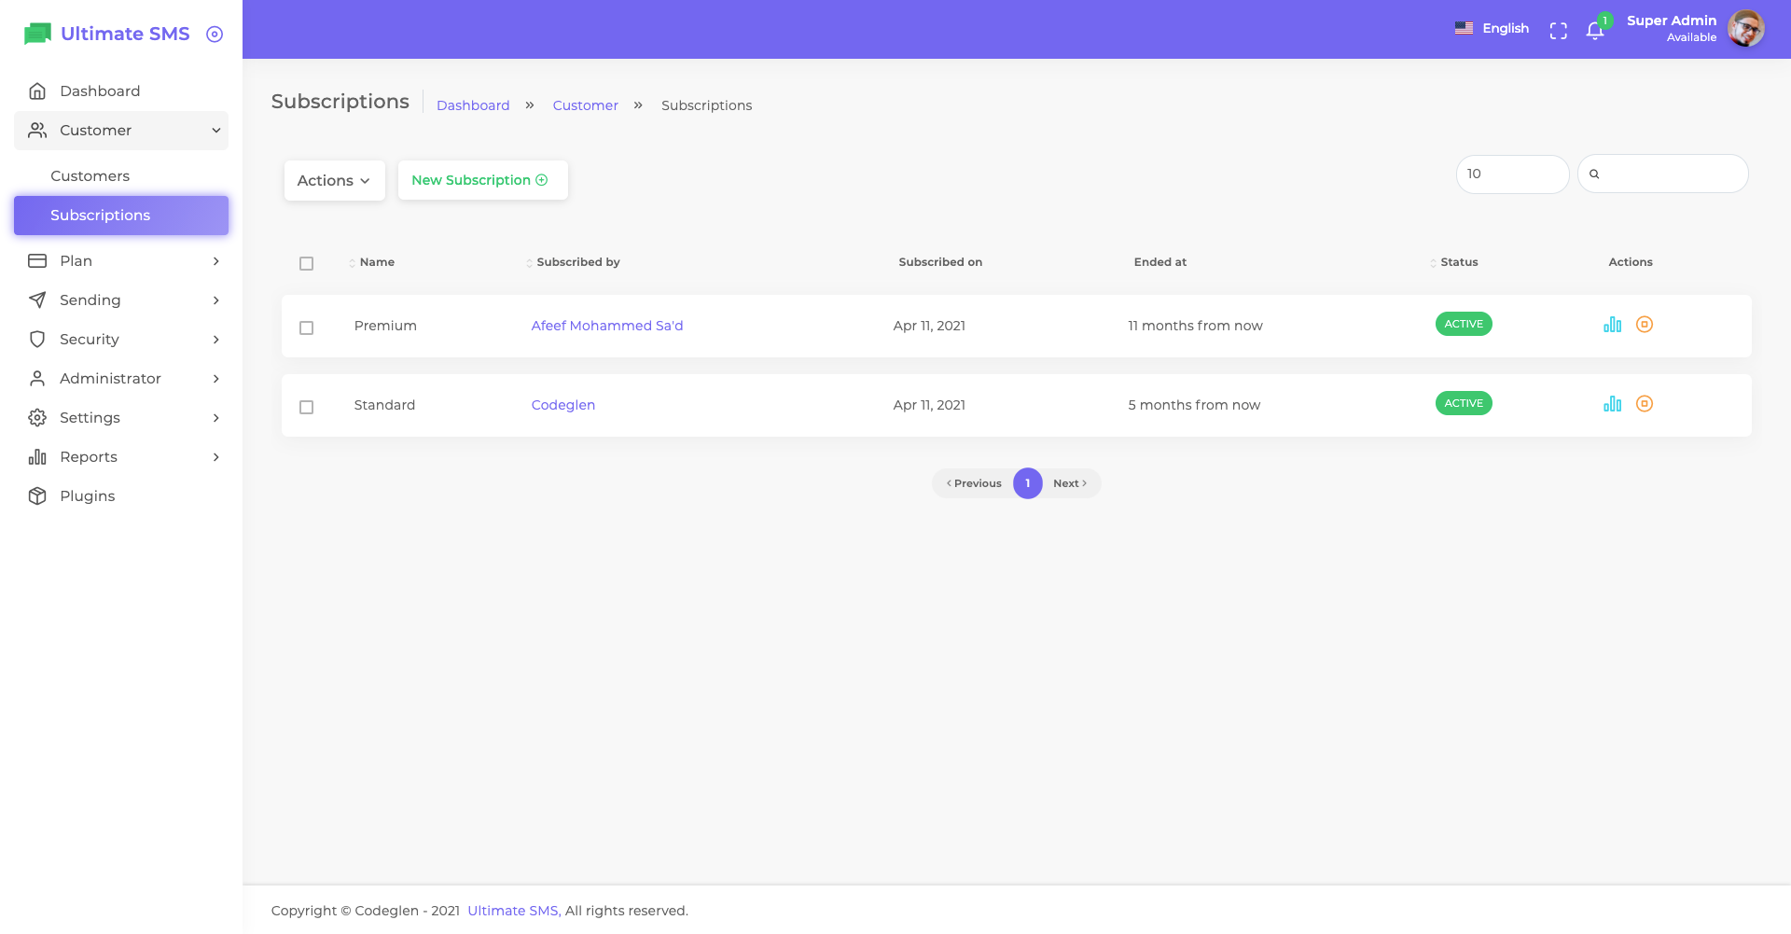This screenshot has width=1791, height=934.
Task: Click the US flag language icon
Action: point(1464,29)
